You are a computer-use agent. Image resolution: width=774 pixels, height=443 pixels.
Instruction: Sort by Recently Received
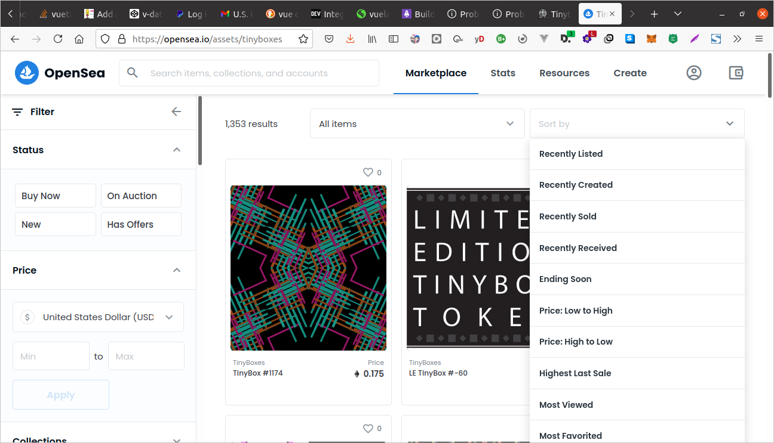637,248
